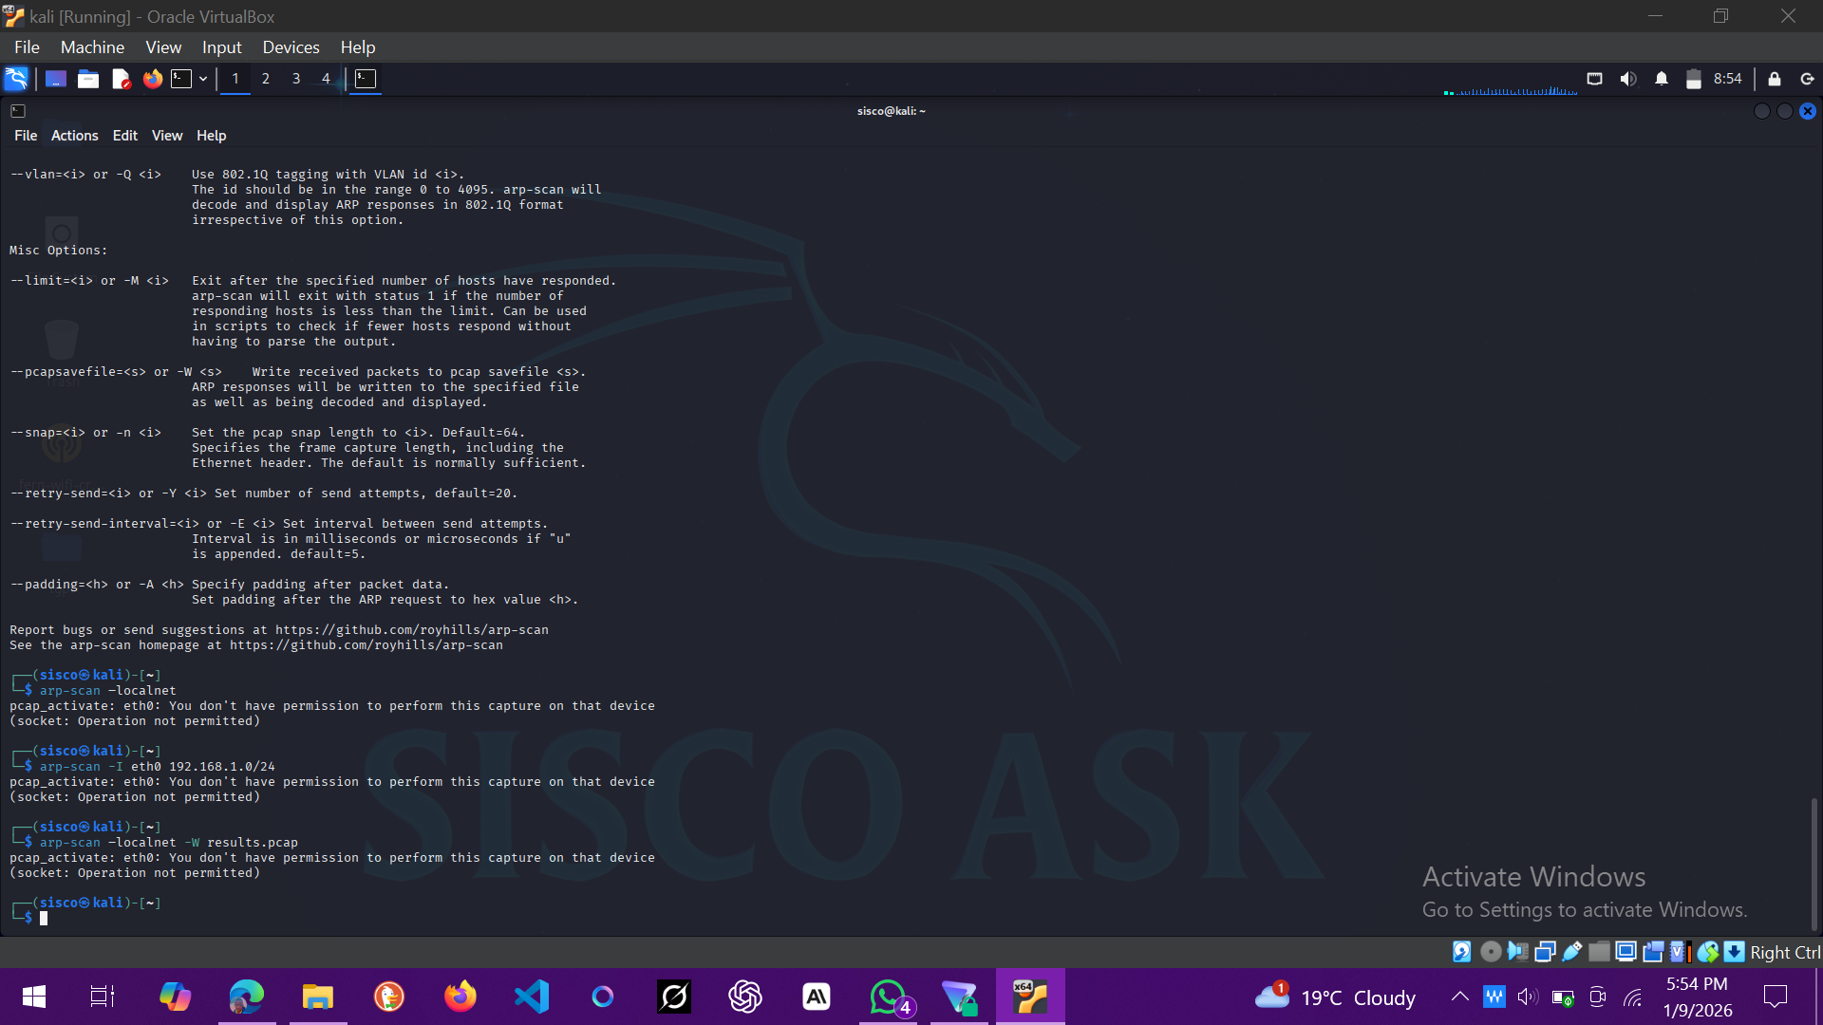
Task: Click VirtualBox network status icon
Action: [x=1545, y=952]
